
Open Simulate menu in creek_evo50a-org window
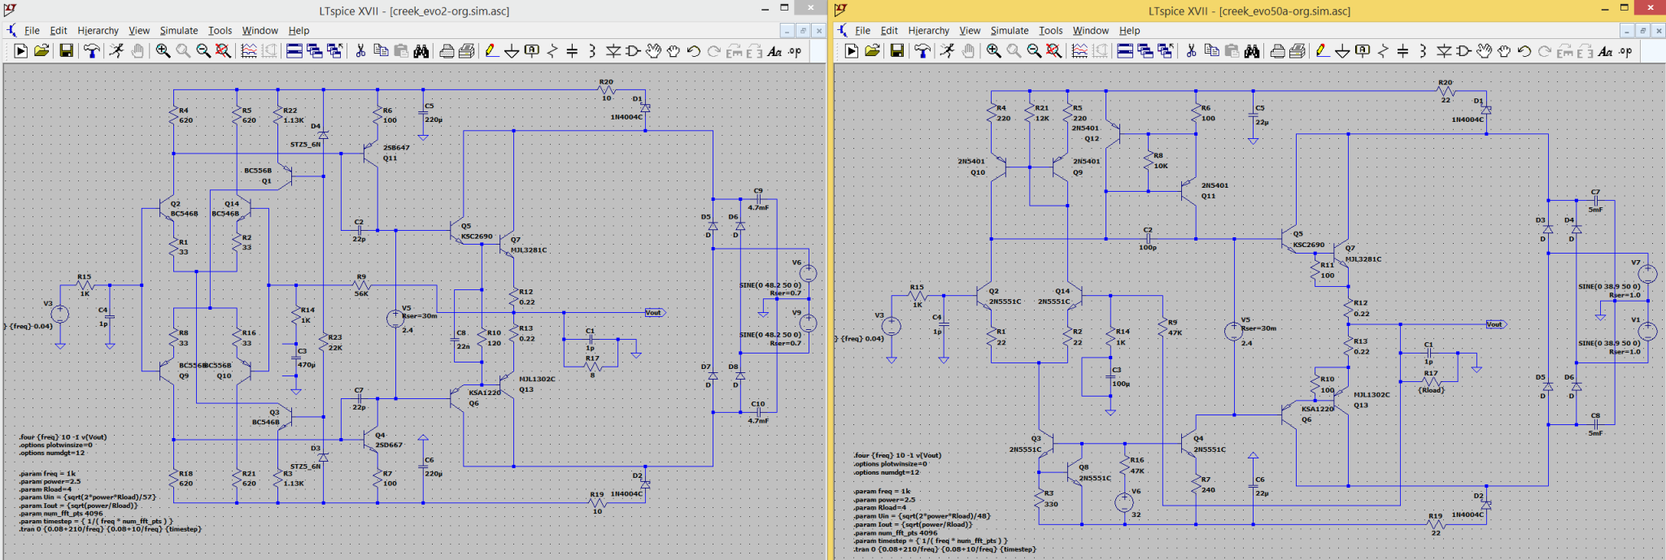[1010, 31]
